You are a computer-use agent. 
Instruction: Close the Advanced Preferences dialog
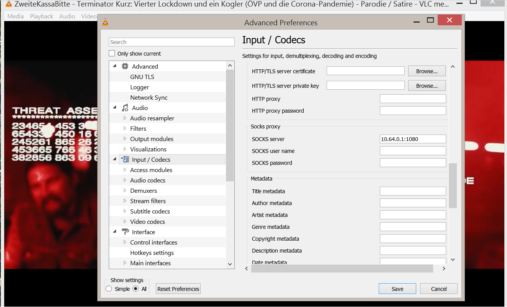[x=450, y=20]
